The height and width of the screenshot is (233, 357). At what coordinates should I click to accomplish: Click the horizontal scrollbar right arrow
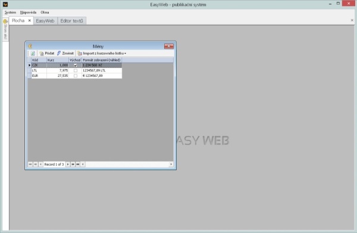[x=171, y=164]
